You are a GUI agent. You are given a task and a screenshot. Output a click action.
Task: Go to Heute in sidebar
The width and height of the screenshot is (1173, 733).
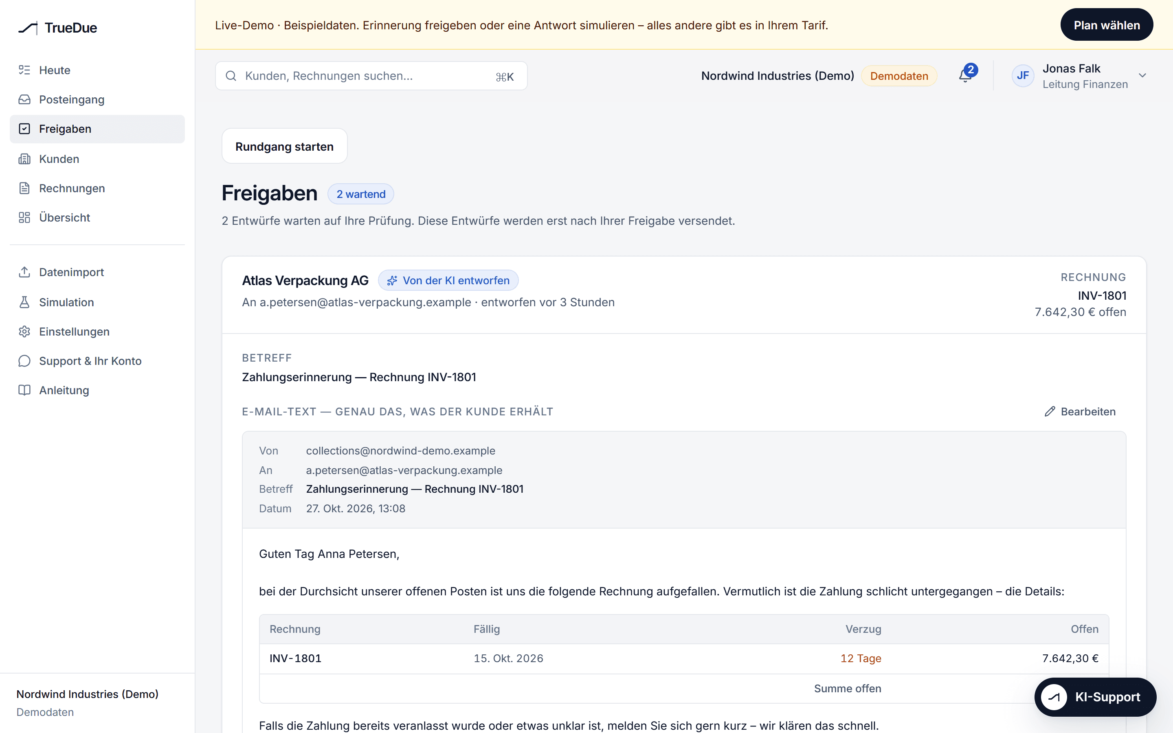pos(97,70)
